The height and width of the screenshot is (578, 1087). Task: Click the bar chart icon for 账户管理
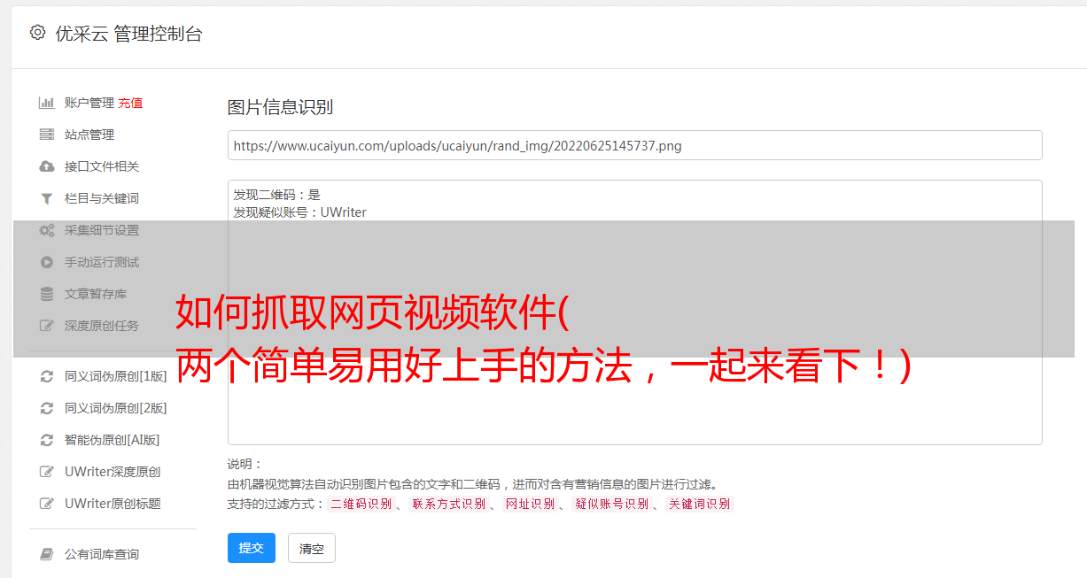47,103
